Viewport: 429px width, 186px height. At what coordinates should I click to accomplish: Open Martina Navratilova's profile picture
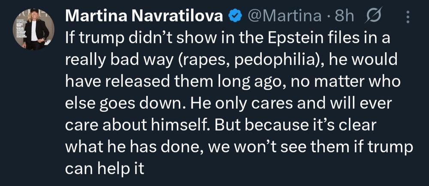33,29
